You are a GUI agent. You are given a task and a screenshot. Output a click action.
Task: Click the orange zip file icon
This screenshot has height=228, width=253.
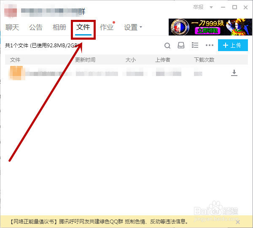[x=16, y=73]
